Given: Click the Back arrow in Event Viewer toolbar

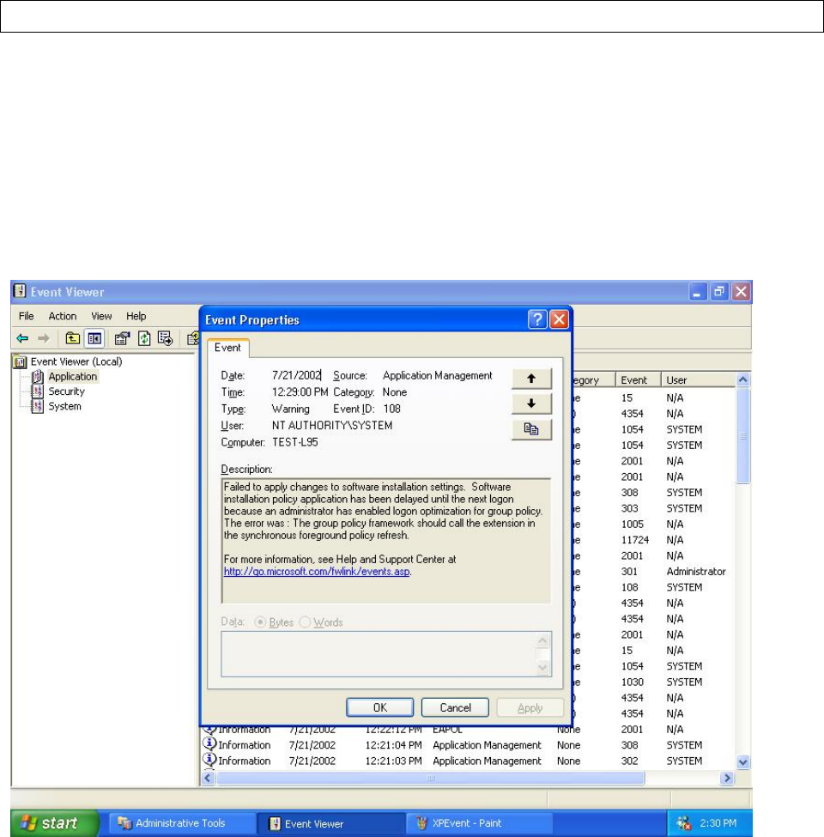Looking at the screenshot, I should [x=22, y=338].
